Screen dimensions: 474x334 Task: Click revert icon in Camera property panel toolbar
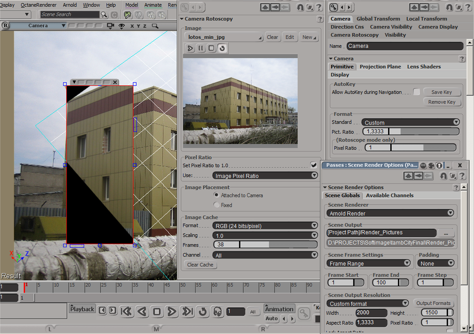(x=450, y=7)
